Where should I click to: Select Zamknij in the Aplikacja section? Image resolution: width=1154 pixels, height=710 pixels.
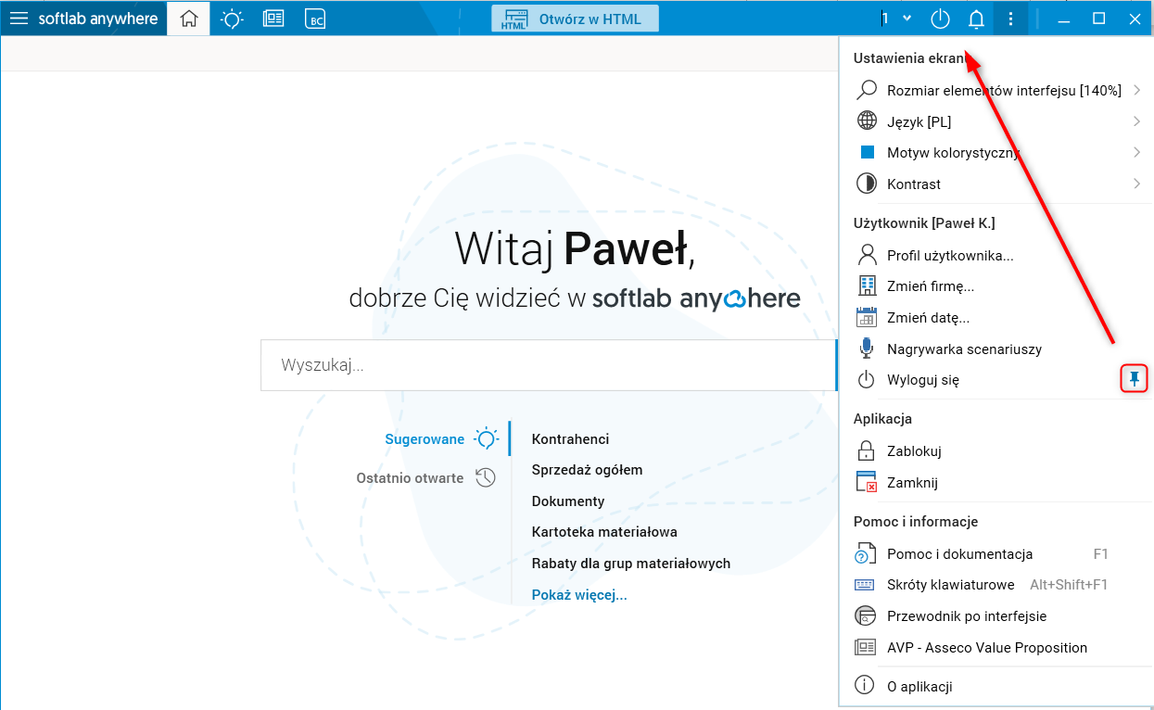(912, 483)
